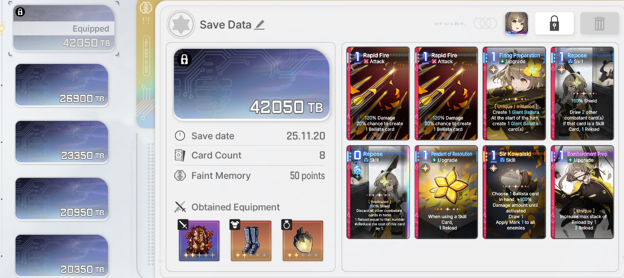Select the 26900 TB save slot
The width and height of the screenshot is (624, 278).
point(61,85)
